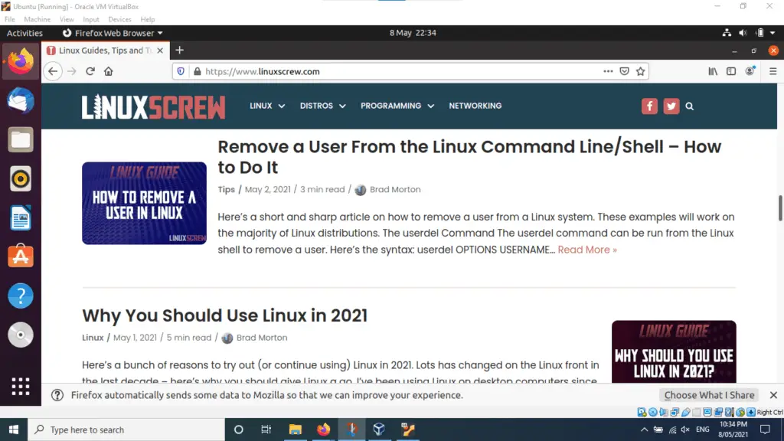View site security padlock details
The image size is (784, 441).
[197, 71]
